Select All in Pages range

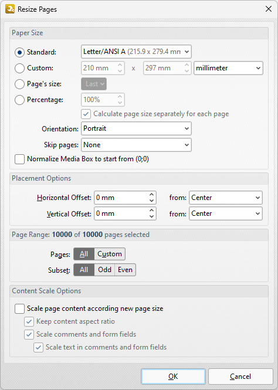click(x=84, y=254)
